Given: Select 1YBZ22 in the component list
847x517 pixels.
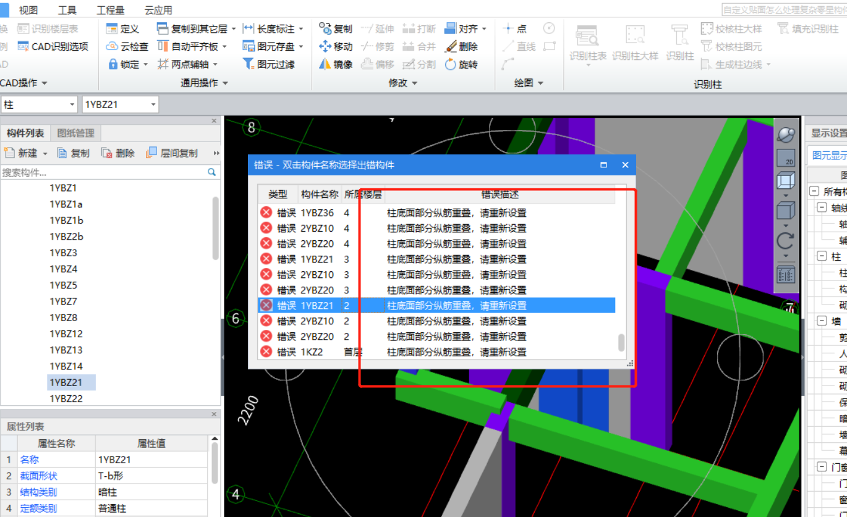Looking at the screenshot, I should 66,398.
